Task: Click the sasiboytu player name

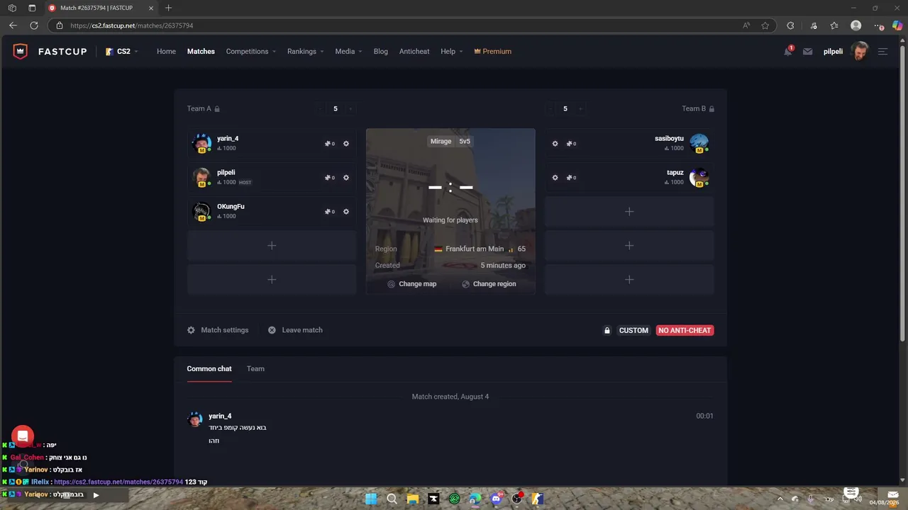Action: coord(669,139)
